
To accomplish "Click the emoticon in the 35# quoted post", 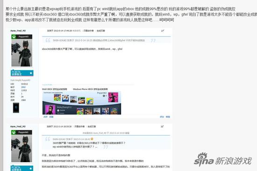I will (x=92, y=139).
